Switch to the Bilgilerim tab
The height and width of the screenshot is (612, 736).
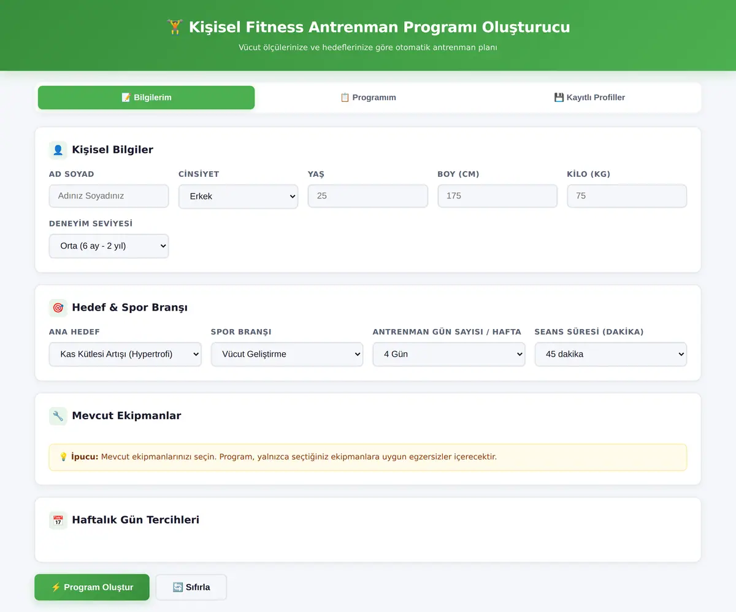(146, 98)
